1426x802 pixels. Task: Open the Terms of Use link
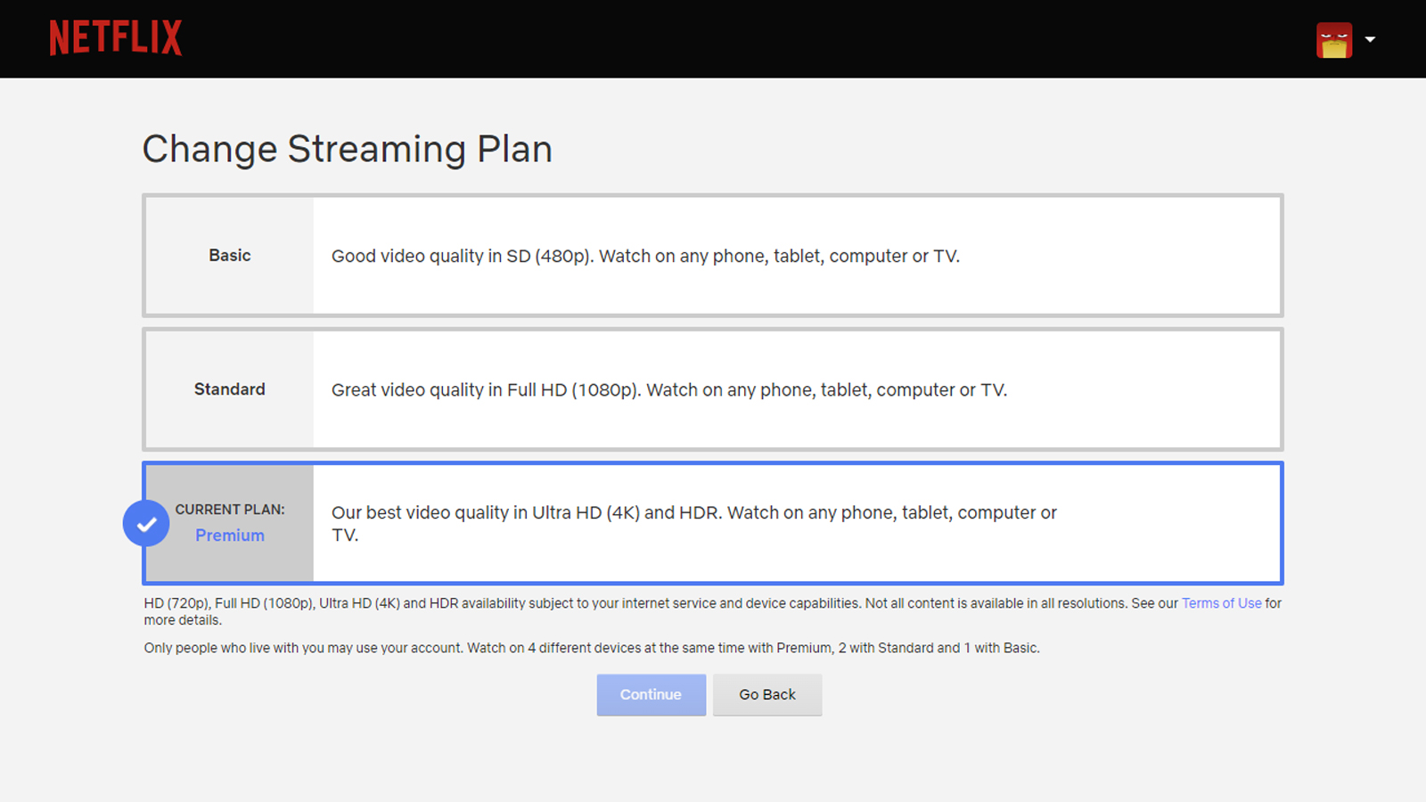pyautogui.click(x=1221, y=603)
